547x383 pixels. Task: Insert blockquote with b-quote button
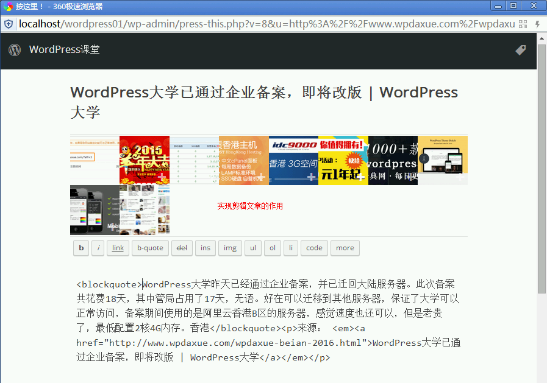[151, 248]
